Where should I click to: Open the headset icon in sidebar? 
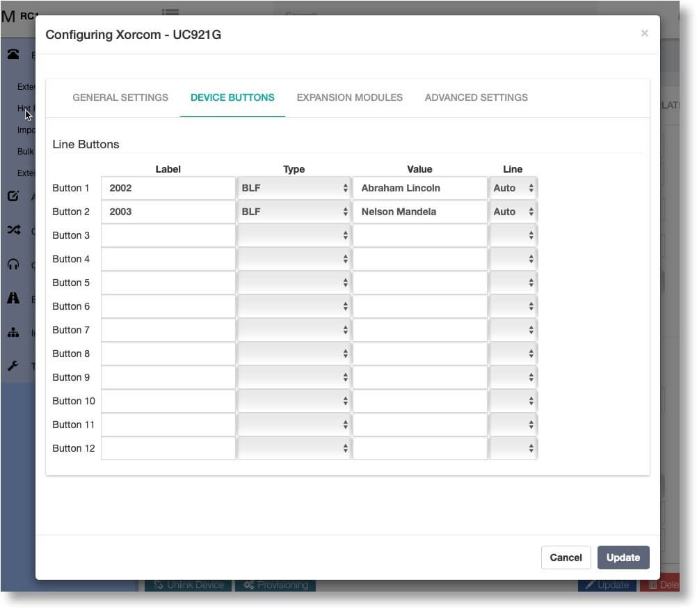[x=13, y=264]
